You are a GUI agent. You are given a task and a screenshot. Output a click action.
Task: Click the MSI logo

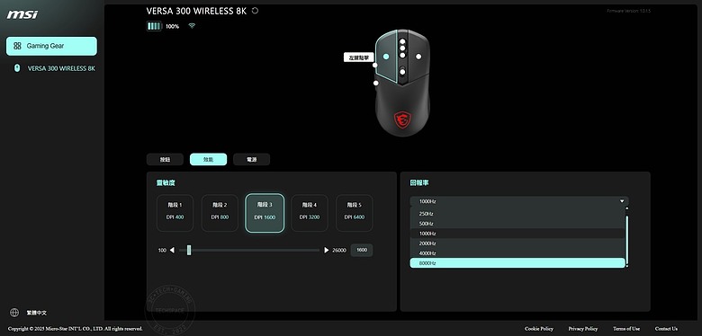(22, 14)
